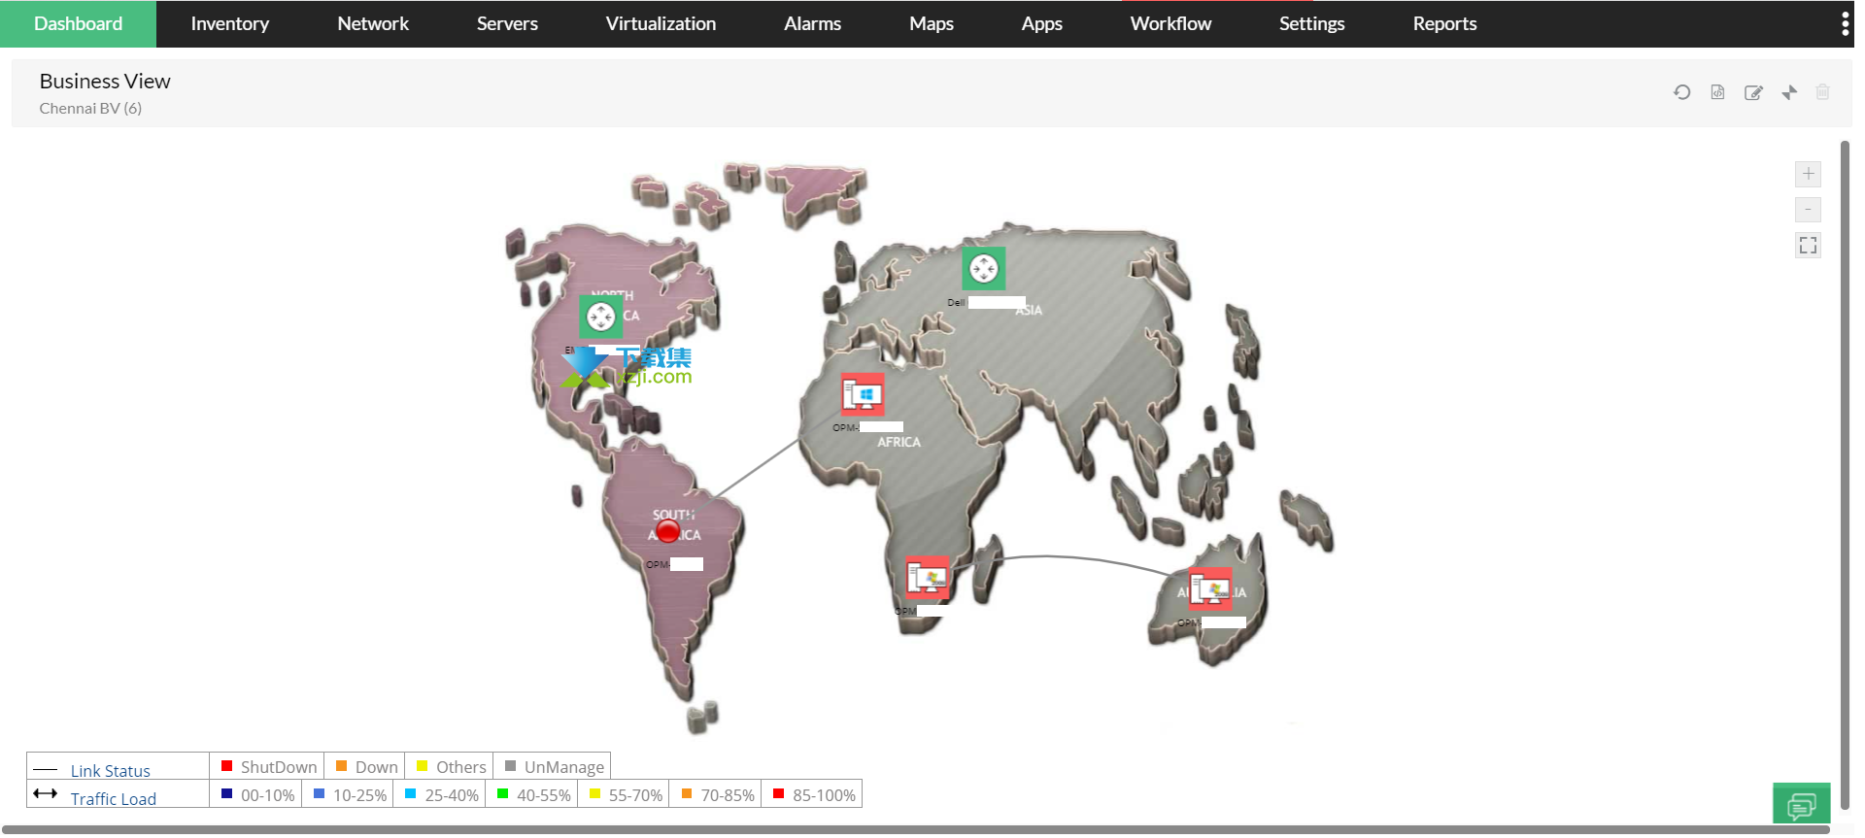Screen dimensions: 1865x838
Task: Click the 55-70% traffic load swatch
Action: point(594,793)
